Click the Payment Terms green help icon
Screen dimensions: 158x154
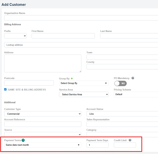(x=23, y=140)
